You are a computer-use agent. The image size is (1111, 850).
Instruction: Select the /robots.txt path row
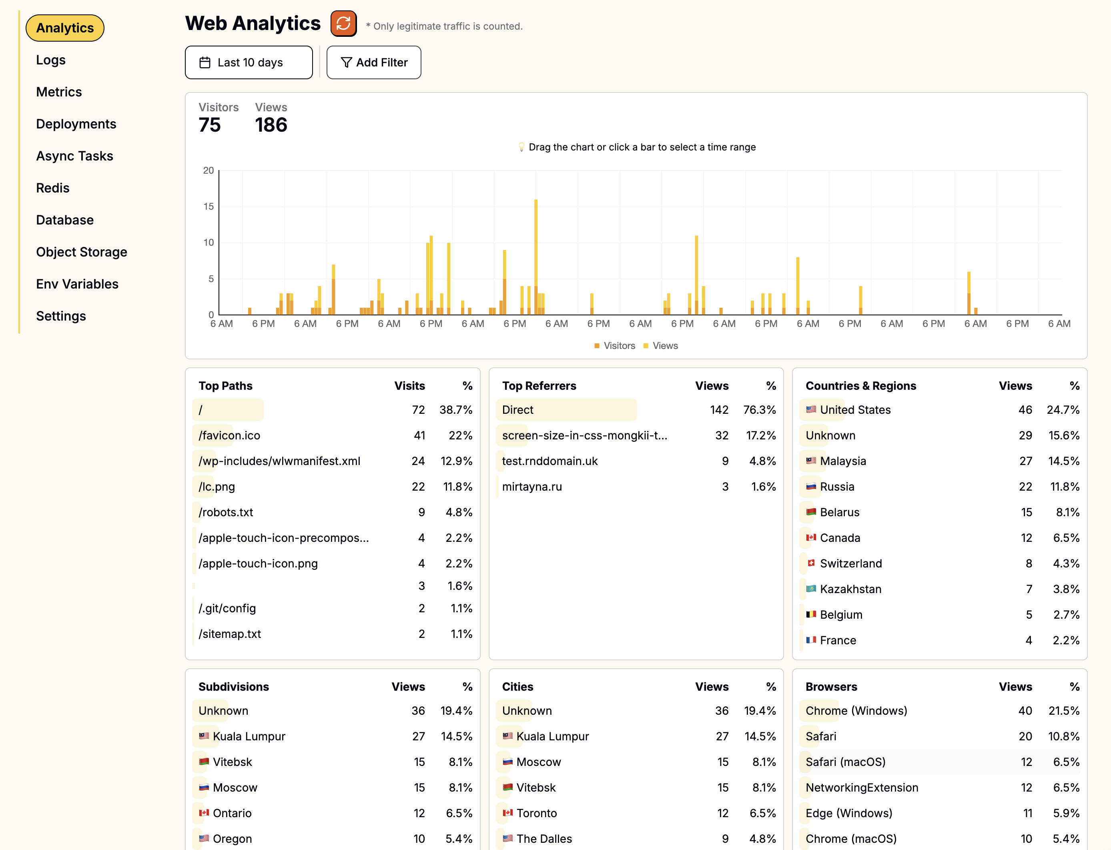coord(333,512)
